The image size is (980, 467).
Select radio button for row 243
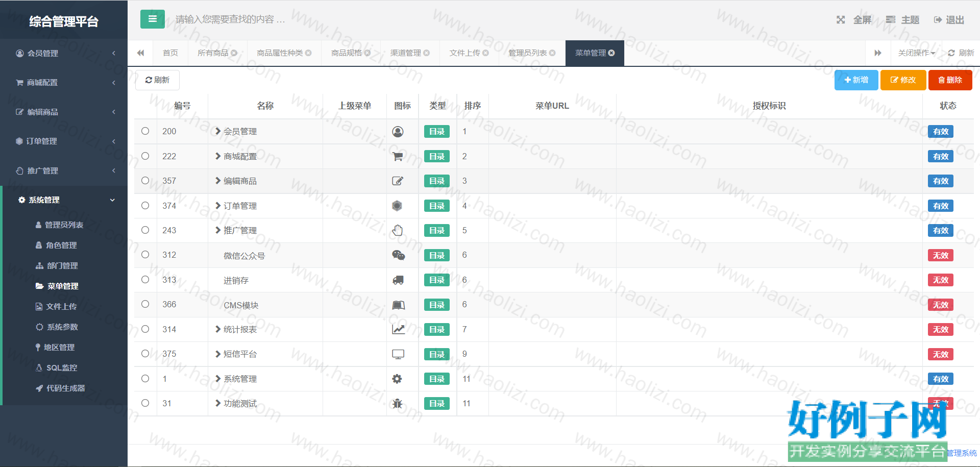[x=145, y=230]
